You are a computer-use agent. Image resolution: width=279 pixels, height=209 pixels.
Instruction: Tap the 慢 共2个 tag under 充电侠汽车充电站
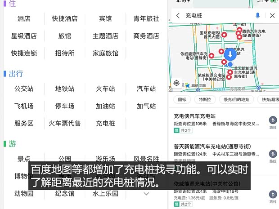click(x=183, y=131)
